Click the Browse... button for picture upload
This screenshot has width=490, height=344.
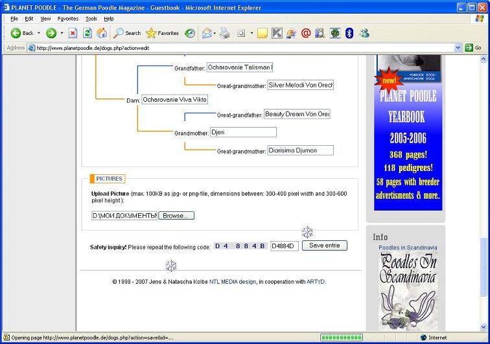[x=176, y=215]
